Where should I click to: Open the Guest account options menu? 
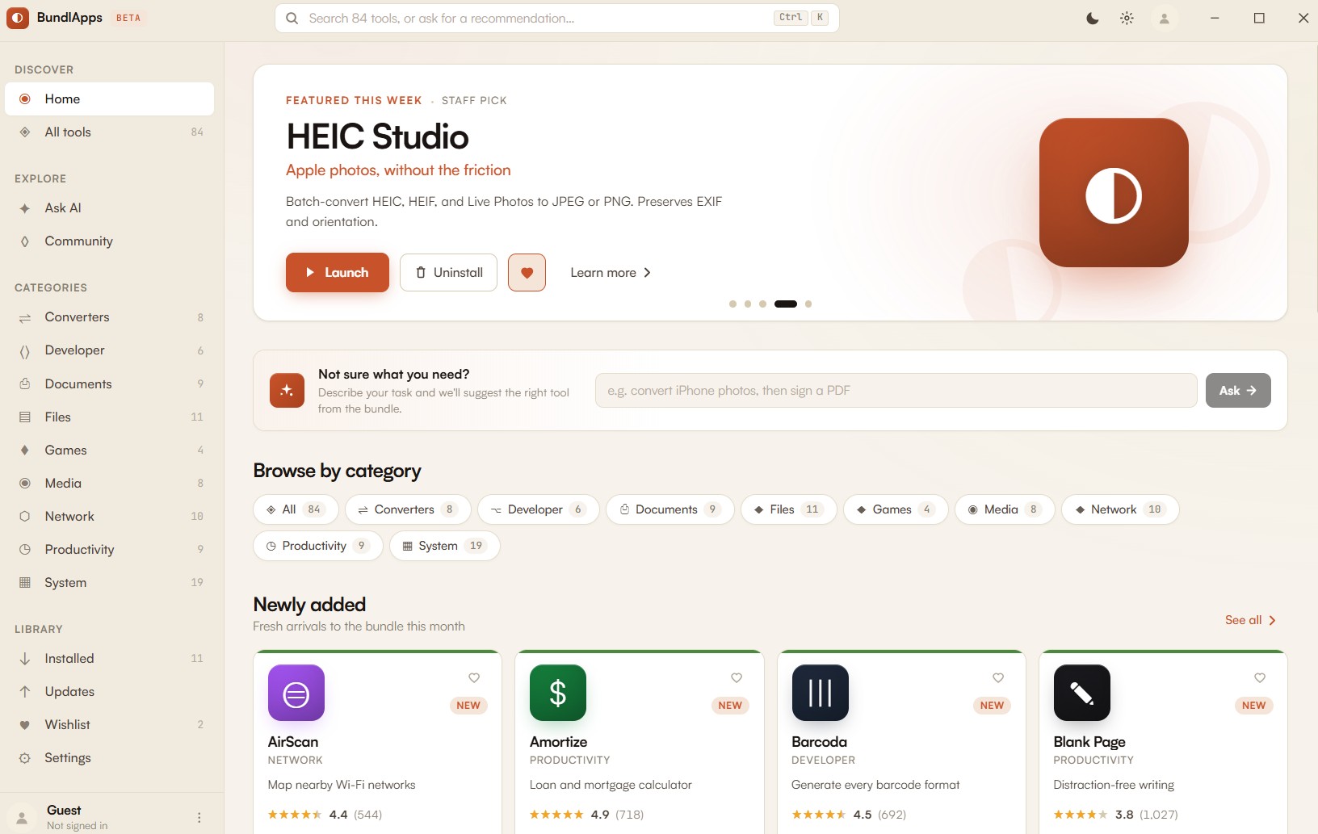click(199, 817)
